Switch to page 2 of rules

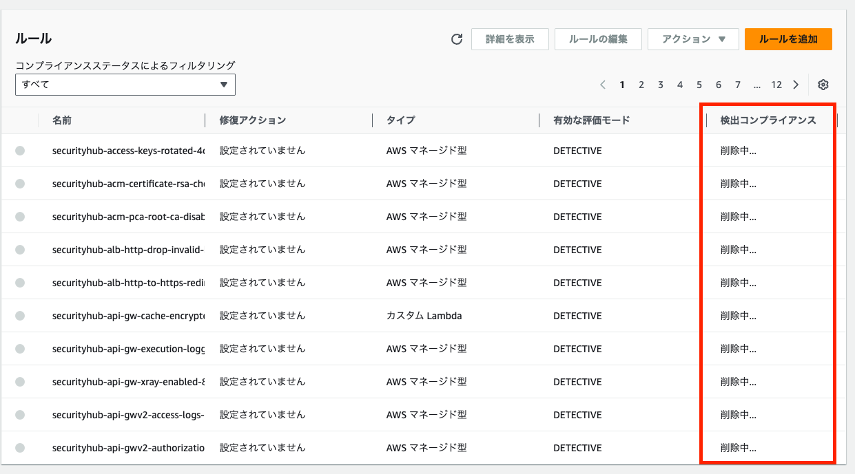click(641, 84)
